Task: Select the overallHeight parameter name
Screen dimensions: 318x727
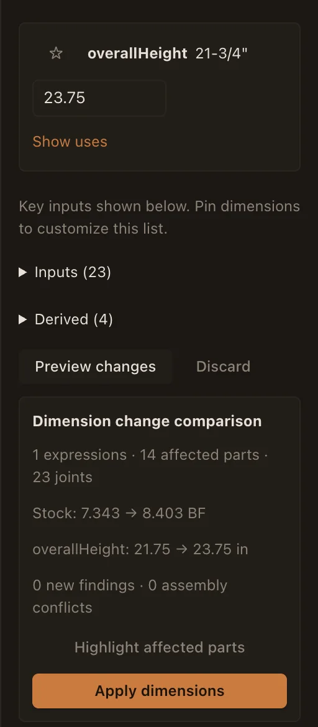Action: pyautogui.click(x=137, y=53)
